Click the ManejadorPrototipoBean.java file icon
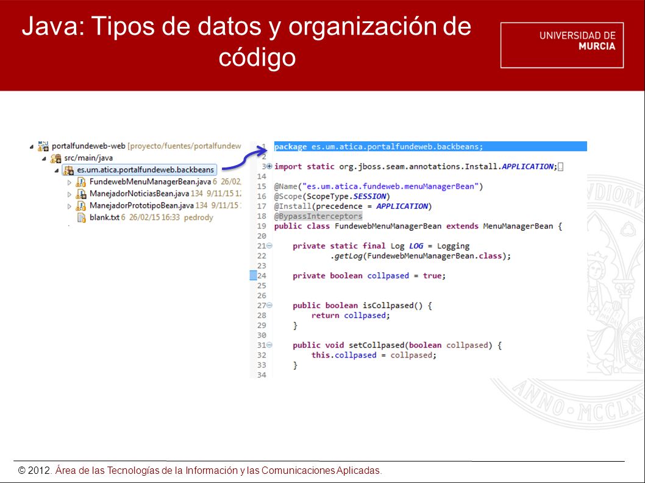This screenshot has height=483, width=645. (x=81, y=206)
